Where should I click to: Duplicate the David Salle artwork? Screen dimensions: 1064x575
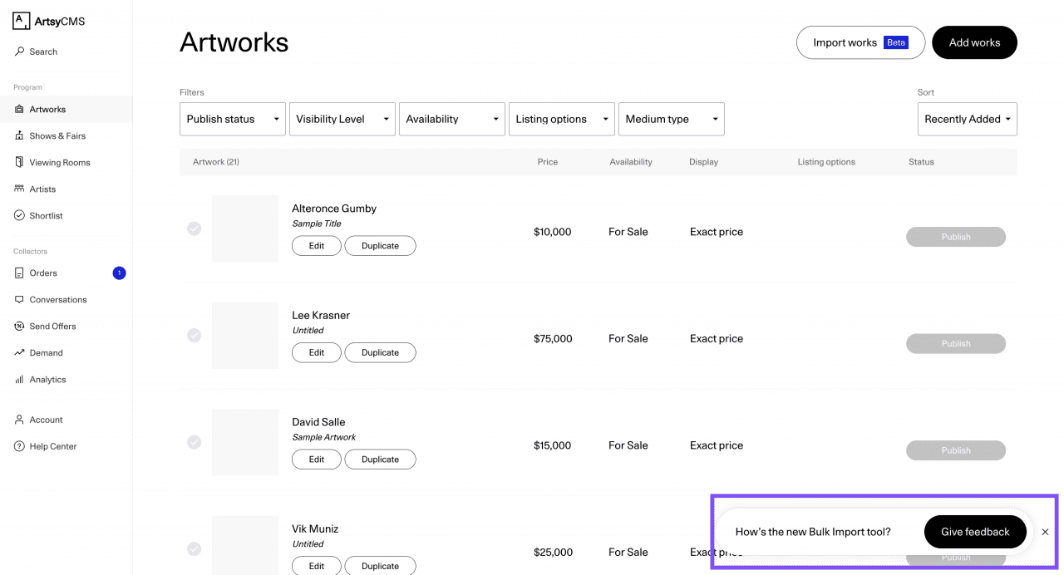point(381,460)
